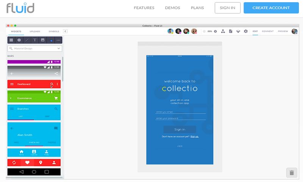Viewport: 303px width, 182px height.
Task: Select the rectangle shape tool
Action: 11,40
